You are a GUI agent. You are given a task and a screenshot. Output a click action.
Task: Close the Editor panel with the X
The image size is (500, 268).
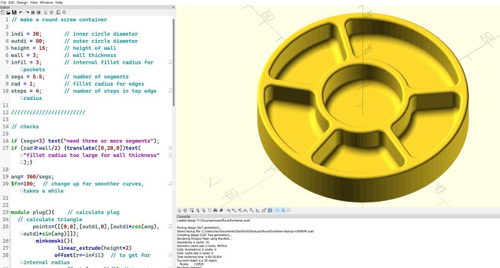[172, 7]
